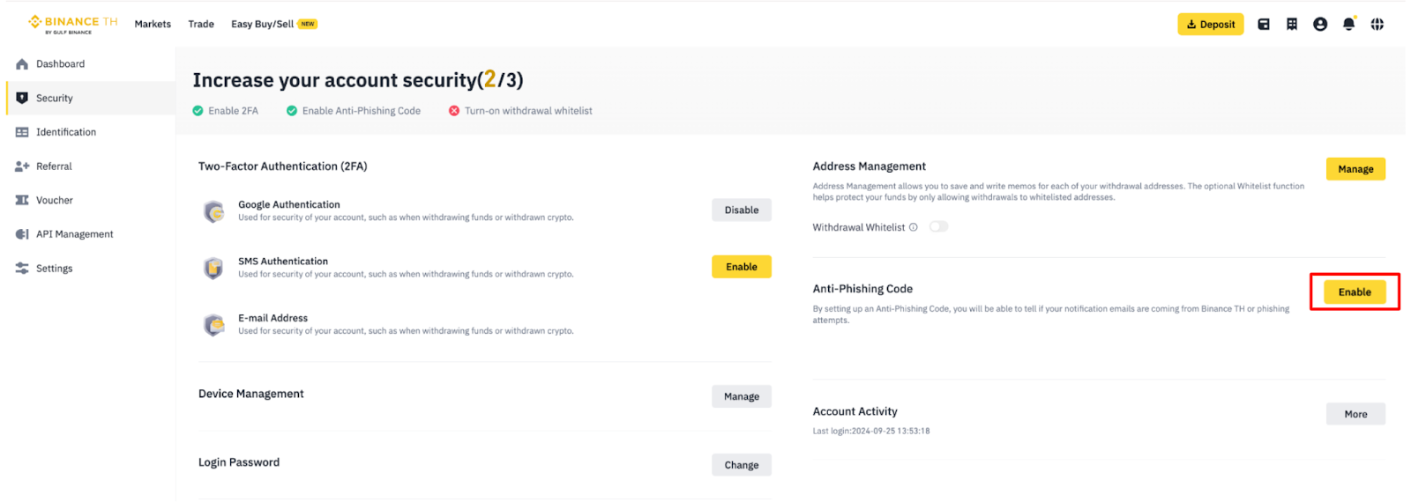Open the notifications bell
Image resolution: width=1411 pixels, height=502 pixels.
tap(1348, 25)
